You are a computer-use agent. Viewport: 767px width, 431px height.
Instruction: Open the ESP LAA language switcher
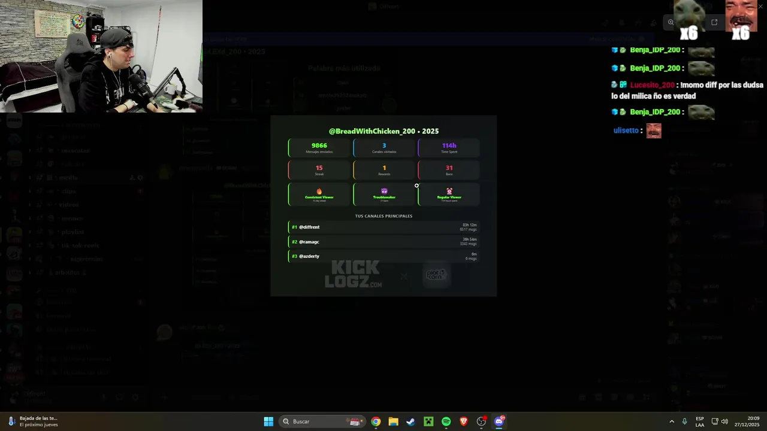pyautogui.click(x=700, y=421)
